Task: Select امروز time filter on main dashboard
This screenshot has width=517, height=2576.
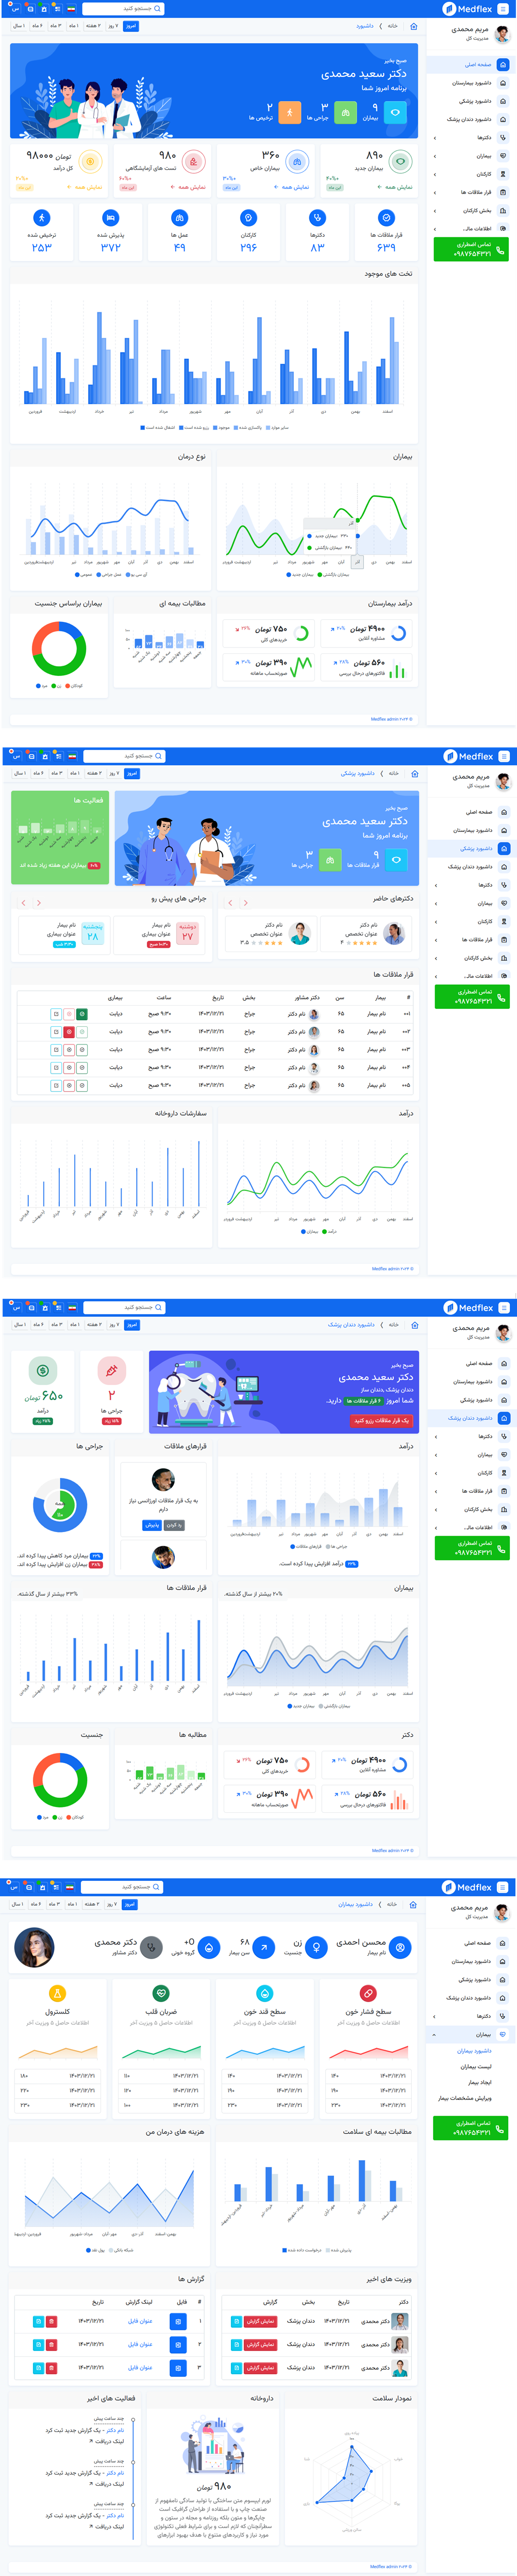Action: click(x=131, y=26)
